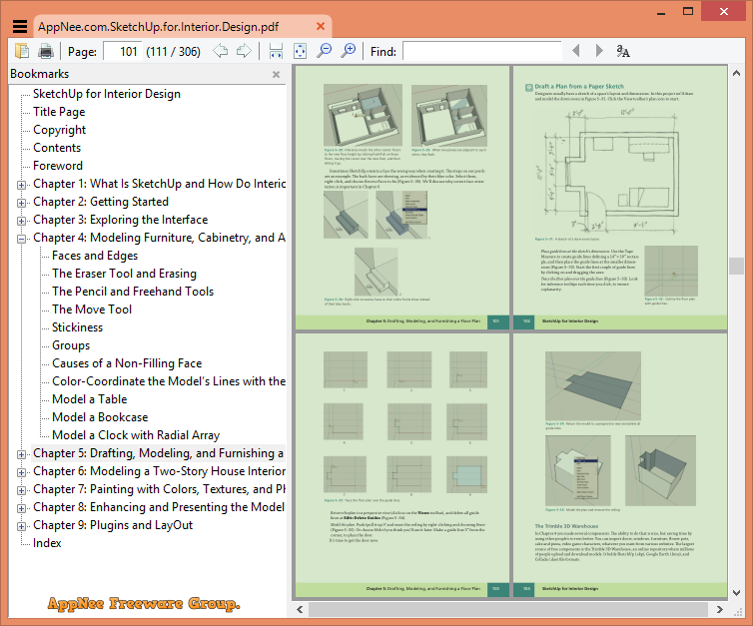Find previous match arrow
The image size is (753, 626).
click(576, 50)
